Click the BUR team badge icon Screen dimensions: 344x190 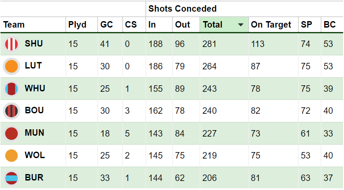11,178
